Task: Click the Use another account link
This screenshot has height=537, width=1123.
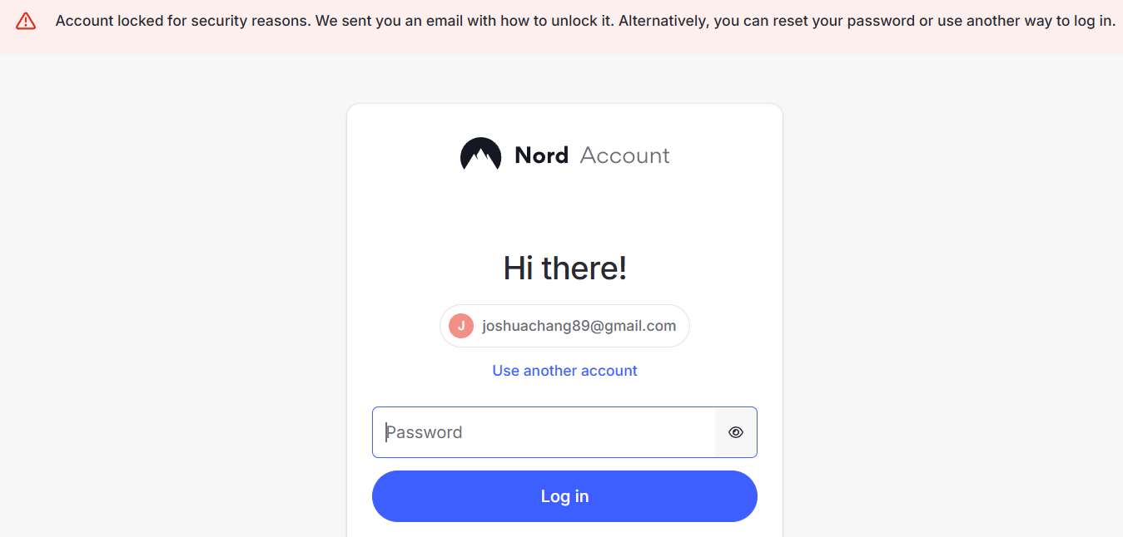Action: (564, 371)
